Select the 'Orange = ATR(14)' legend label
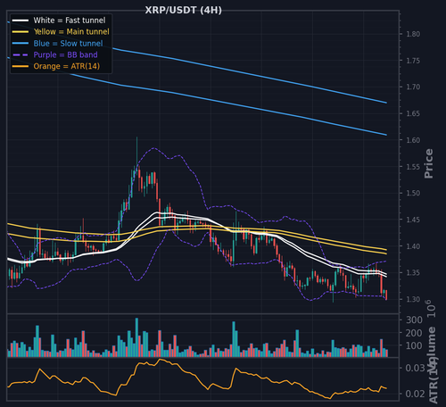 [67, 66]
